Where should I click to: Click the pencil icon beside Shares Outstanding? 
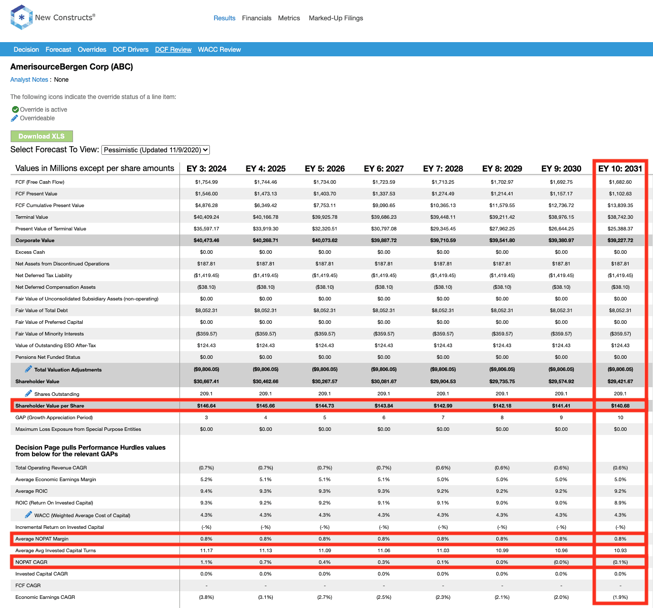28,393
